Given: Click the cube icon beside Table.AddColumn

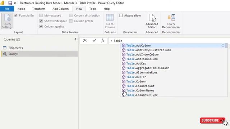Looking at the screenshot, I should click(124, 46).
